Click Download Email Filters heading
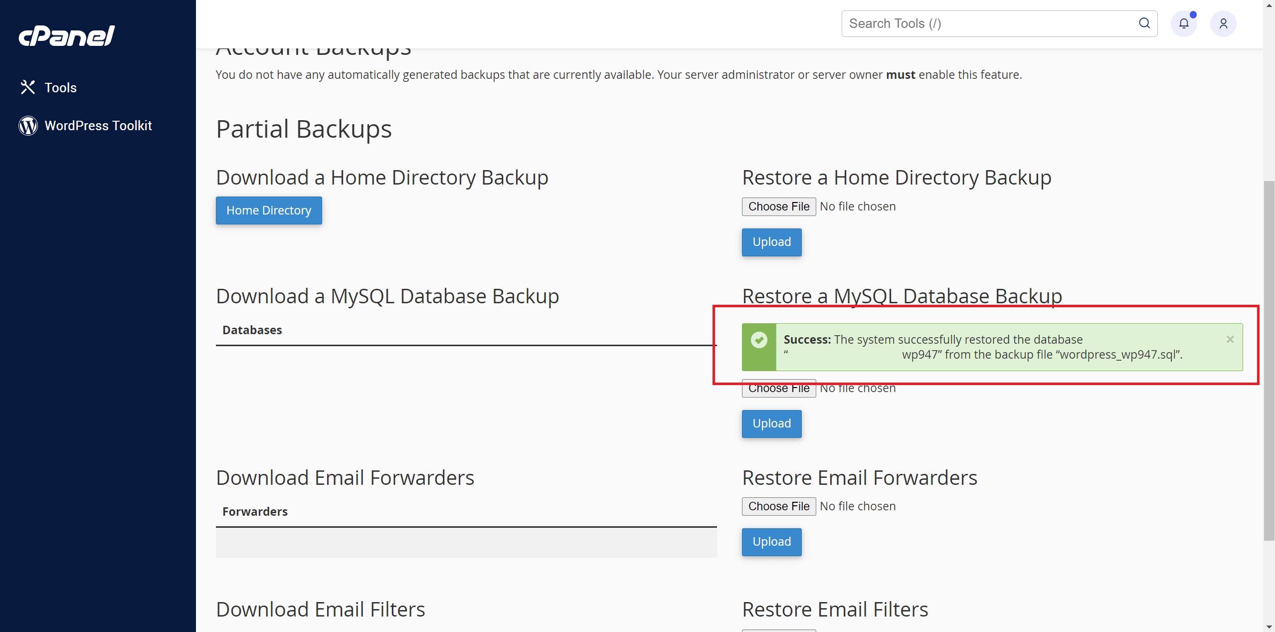This screenshot has width=1275, height=632. 321,610
